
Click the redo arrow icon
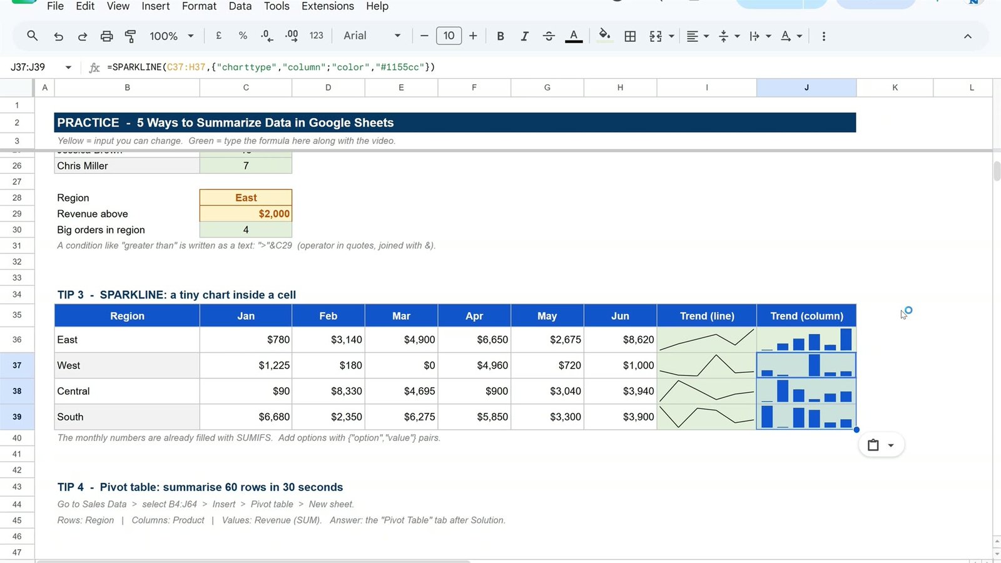(x=82, y=36)
